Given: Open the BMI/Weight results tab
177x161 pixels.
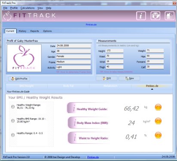Looking at the screenshot, I should (x=27, y=86).
